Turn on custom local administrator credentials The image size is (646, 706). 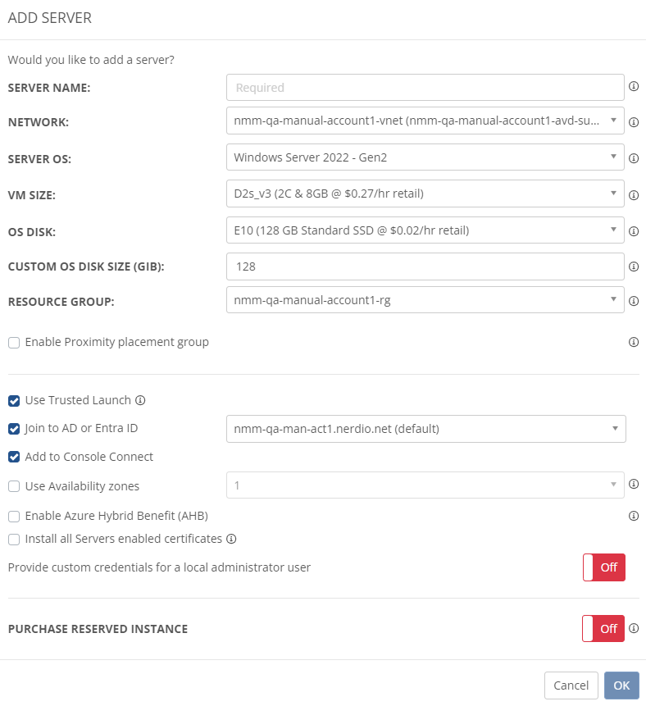[x=604, y=567]
